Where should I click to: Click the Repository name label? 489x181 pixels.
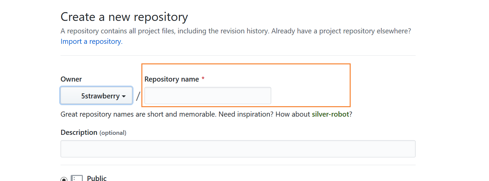[x=172, y=79]
